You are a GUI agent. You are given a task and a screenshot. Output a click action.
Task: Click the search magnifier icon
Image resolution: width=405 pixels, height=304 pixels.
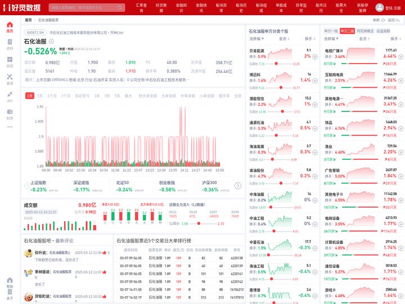coord(120,7)
